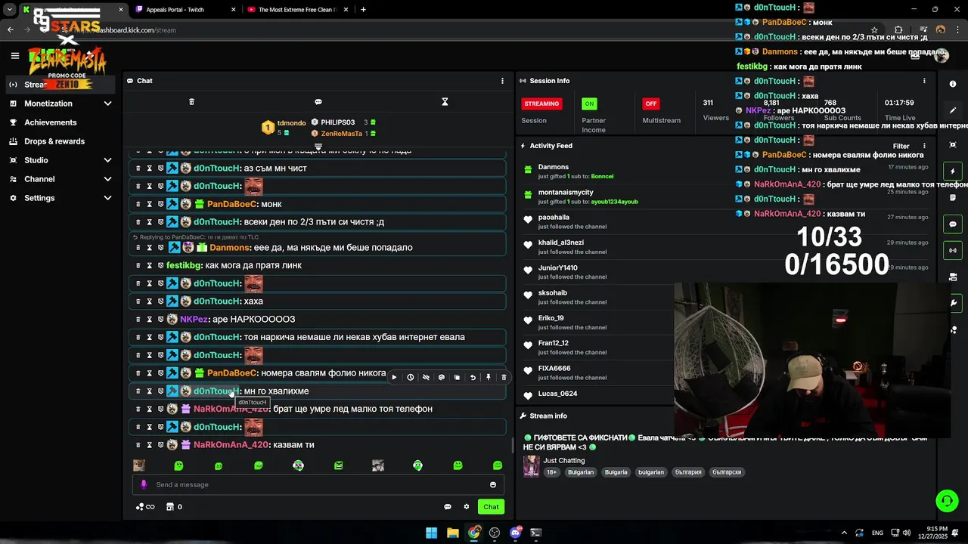Viewport: 968px width, 544px height.
Task: Open chat settings gear icon
Action: tap(467, 507)
